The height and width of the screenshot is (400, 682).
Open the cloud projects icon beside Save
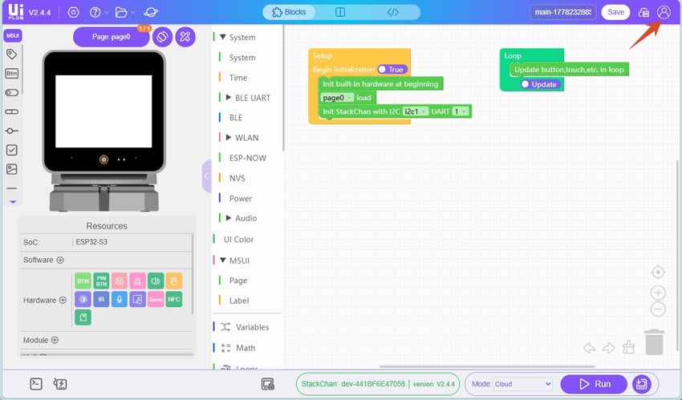pyautogui.click(x=643, y=13)
